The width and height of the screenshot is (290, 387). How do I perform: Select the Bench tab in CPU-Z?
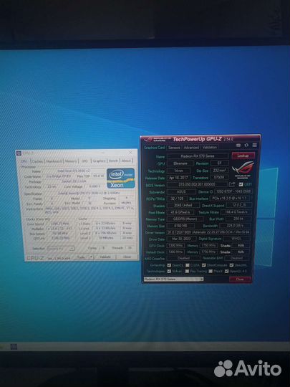tap(113, 161)
